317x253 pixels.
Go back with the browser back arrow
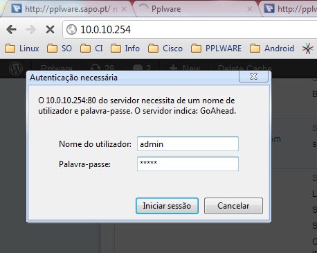point(12,30)
